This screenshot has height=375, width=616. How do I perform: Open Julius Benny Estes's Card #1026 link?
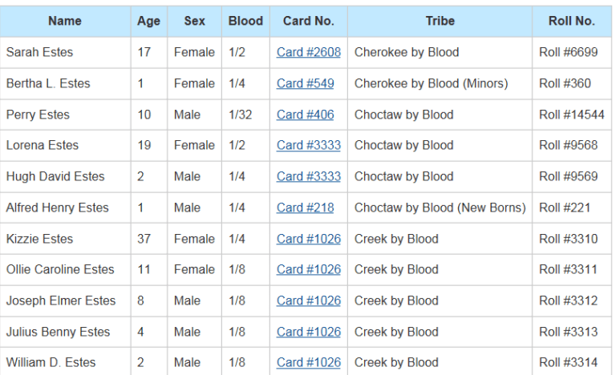[x=308, y=332]
